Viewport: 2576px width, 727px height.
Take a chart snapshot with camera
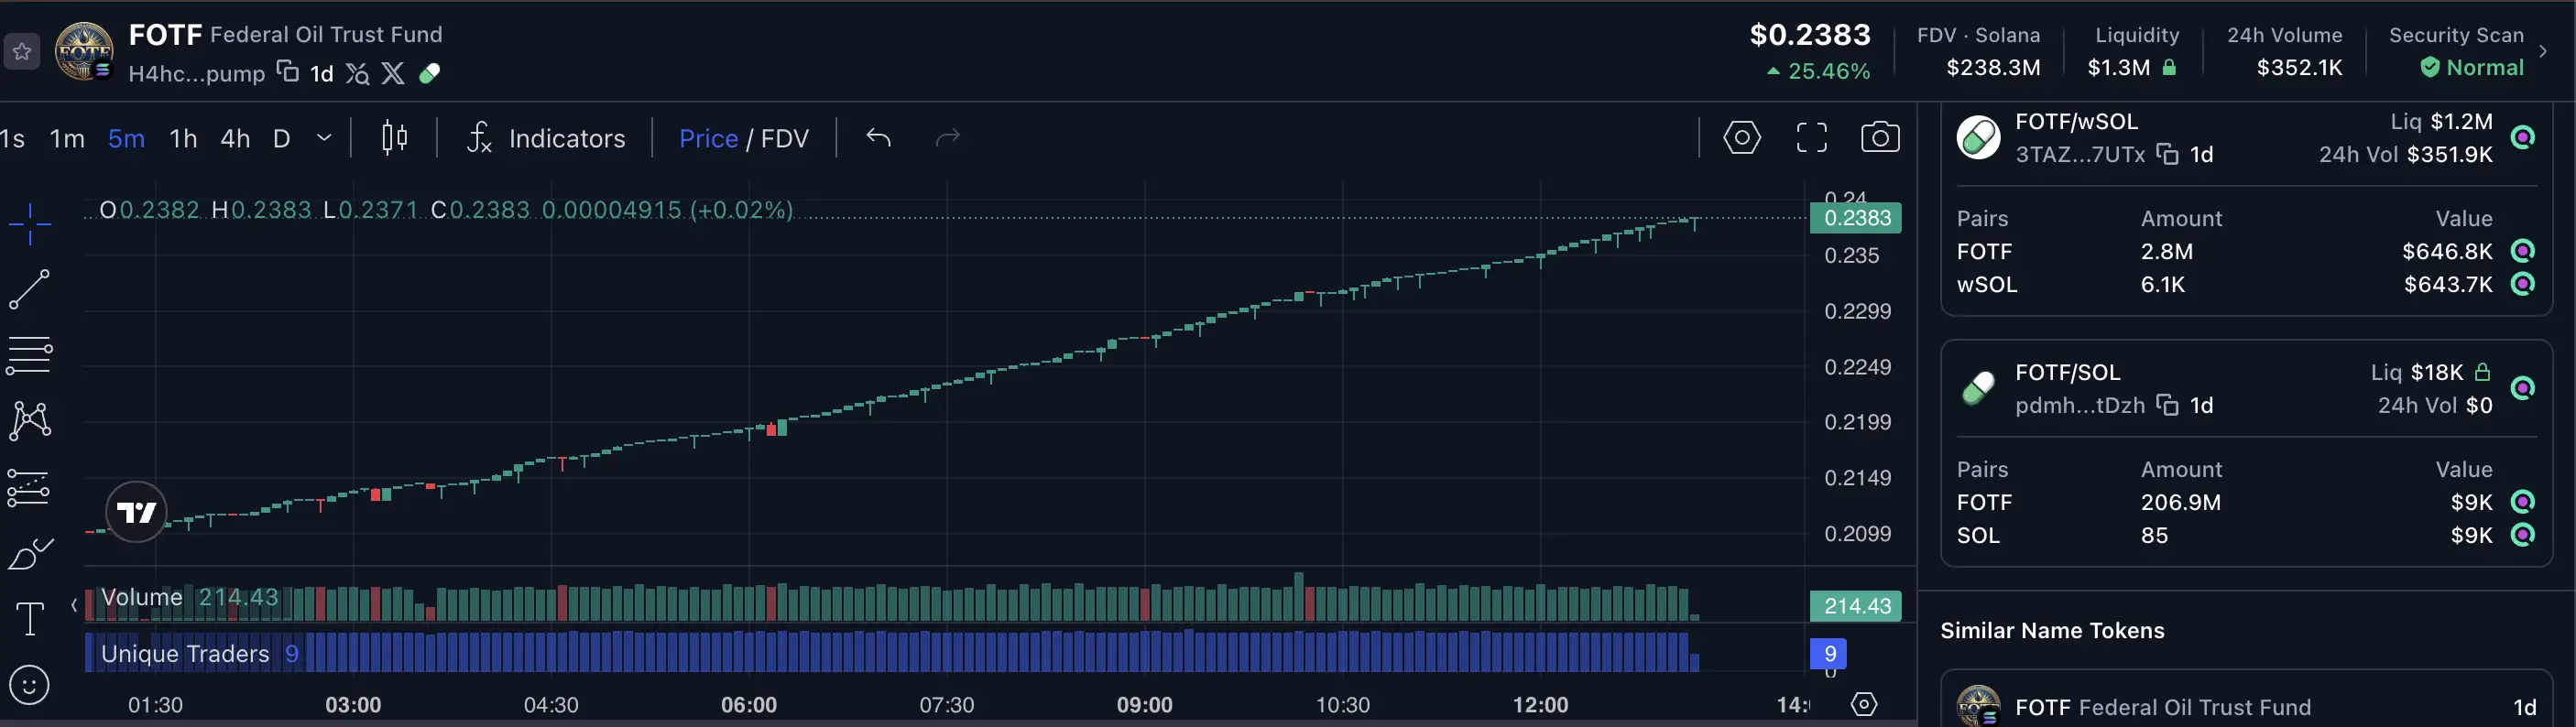pyautogui.click(x=1880, y=137)
